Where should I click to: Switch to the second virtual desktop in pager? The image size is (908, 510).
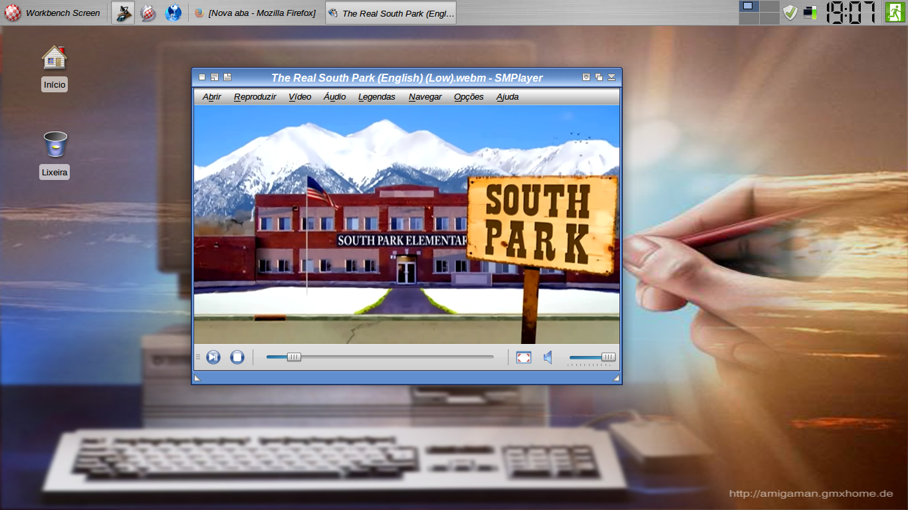pos(769,7)
